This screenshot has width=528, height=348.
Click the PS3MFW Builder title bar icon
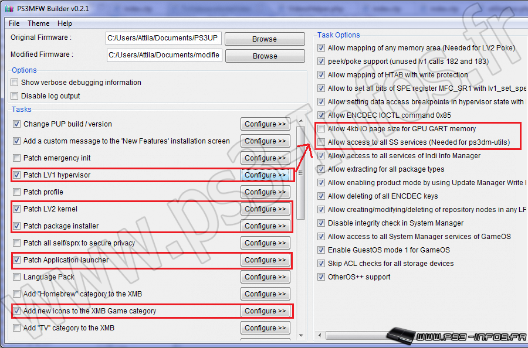9,8
